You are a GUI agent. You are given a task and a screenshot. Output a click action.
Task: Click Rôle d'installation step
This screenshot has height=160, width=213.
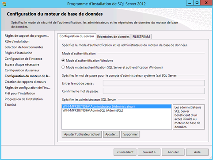click(17, 41)
